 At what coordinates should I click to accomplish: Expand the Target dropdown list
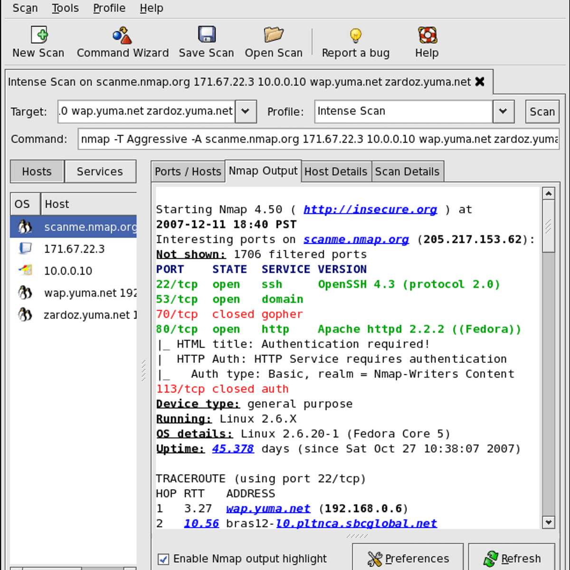[x=246, y=112]
